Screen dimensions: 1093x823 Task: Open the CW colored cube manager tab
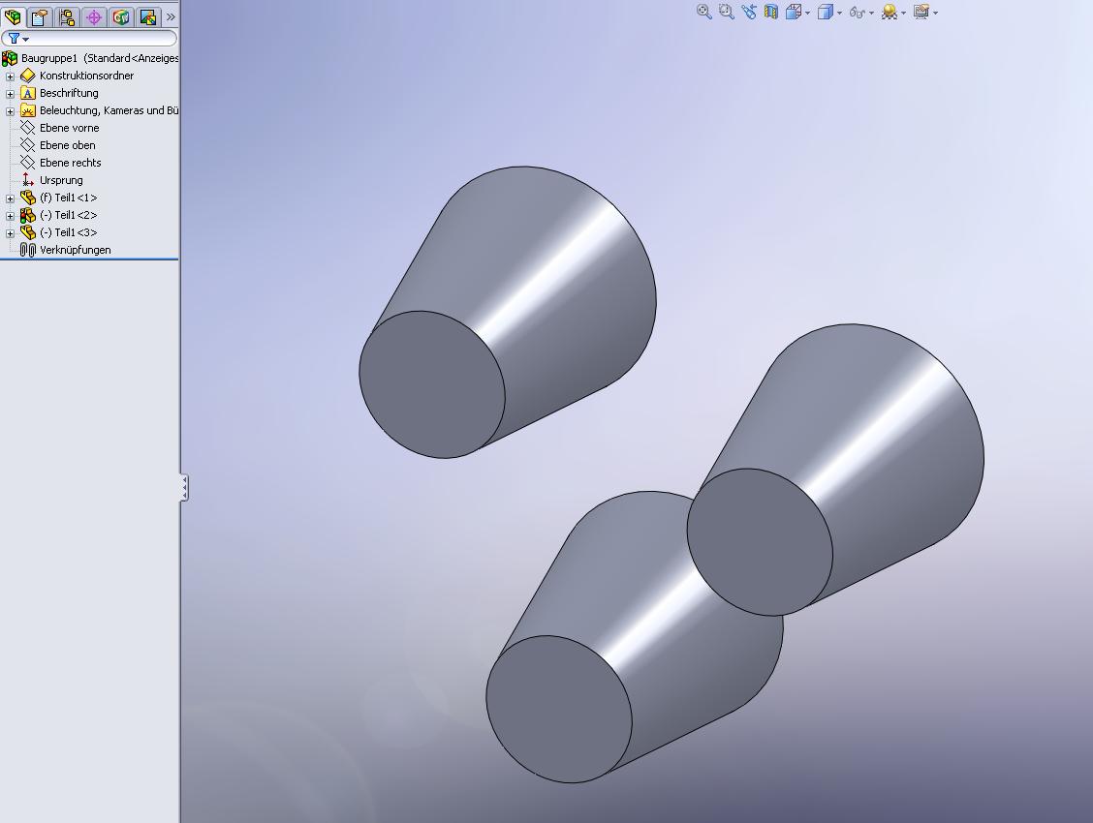pyautogui.click(x=121, y=16)
